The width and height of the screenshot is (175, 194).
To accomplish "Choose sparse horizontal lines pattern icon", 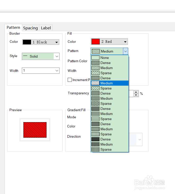I will pos(95,119).
